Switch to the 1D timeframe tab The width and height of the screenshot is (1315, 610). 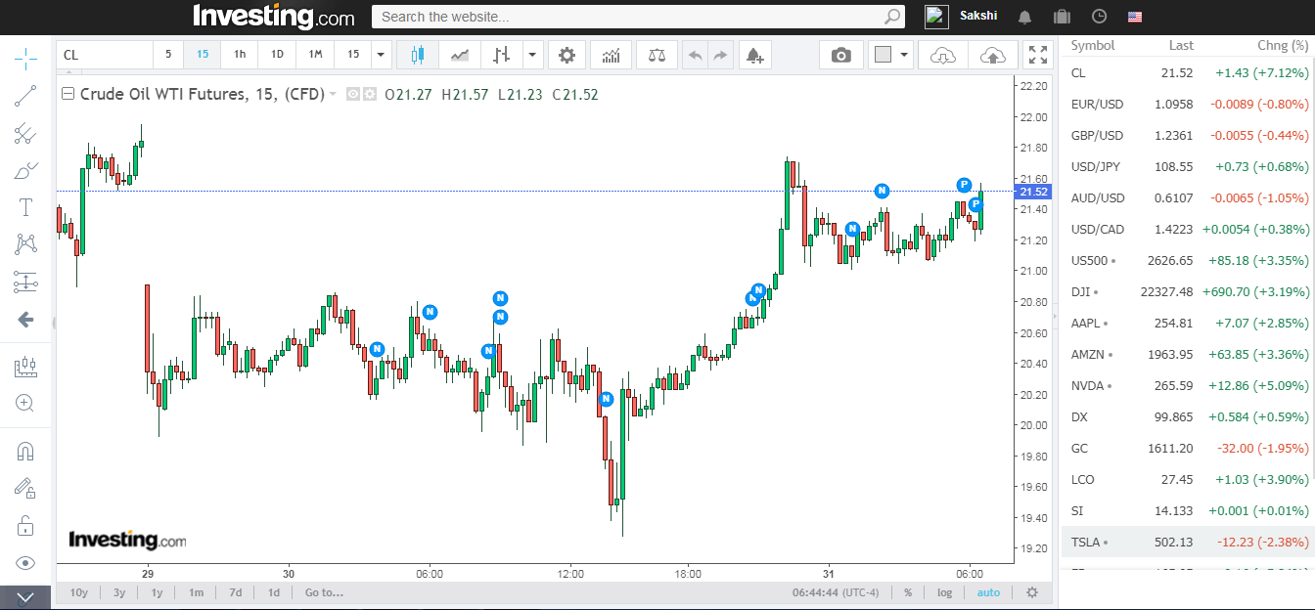276,55
